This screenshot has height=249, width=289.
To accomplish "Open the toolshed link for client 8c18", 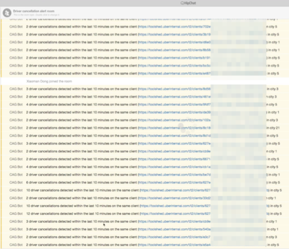I will [x=175, y=128].
